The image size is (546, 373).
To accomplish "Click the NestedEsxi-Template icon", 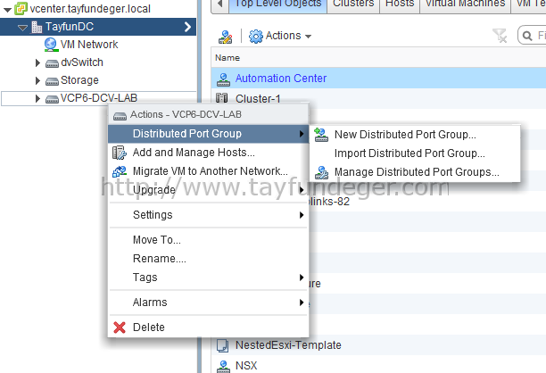I will tap(222, 345).
